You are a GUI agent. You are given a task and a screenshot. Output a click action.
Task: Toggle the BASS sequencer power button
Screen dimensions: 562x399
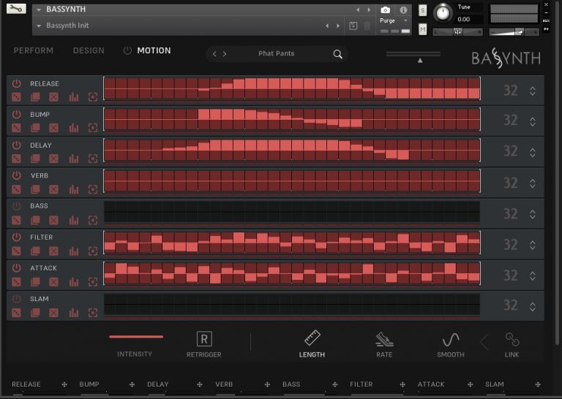point(17,206)
